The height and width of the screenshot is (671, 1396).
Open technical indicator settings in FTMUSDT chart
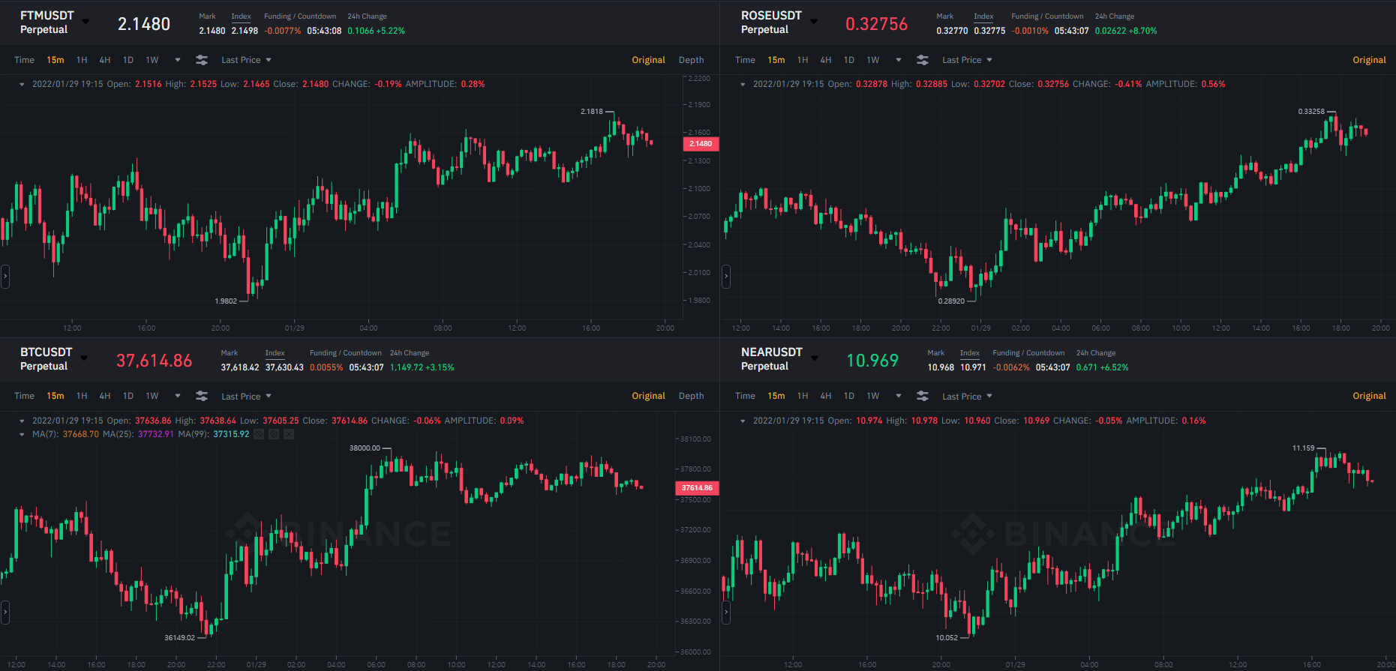202,60
